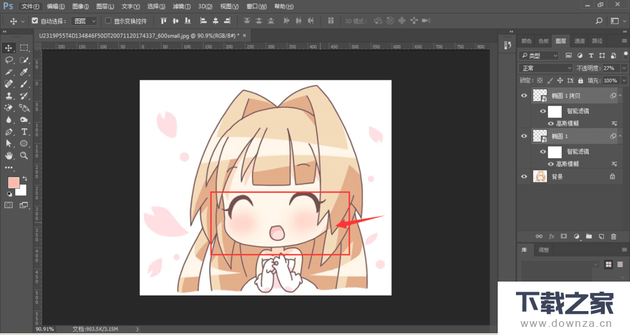Hide the 背景 layer
630x335 pixels.
524,177
